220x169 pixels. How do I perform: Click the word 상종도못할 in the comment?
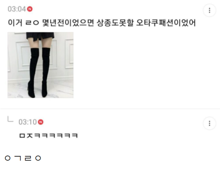tap(115, 23)
